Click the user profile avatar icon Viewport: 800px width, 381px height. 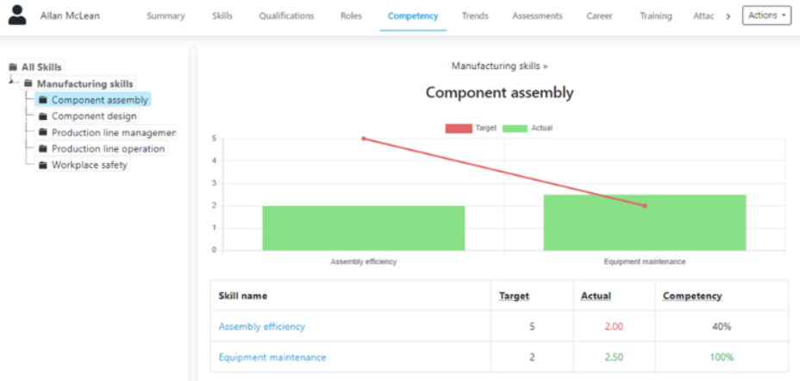pos(17,16)
